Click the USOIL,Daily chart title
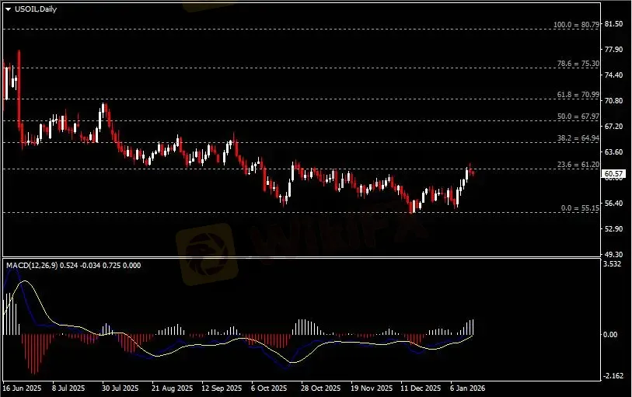The width and height of the screenshot is (632, 397). click(x=36, y=9)
